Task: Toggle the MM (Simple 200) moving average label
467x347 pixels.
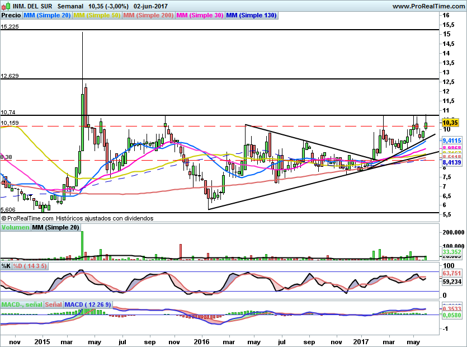Action: pyautogui.click(x=149, y=16)
